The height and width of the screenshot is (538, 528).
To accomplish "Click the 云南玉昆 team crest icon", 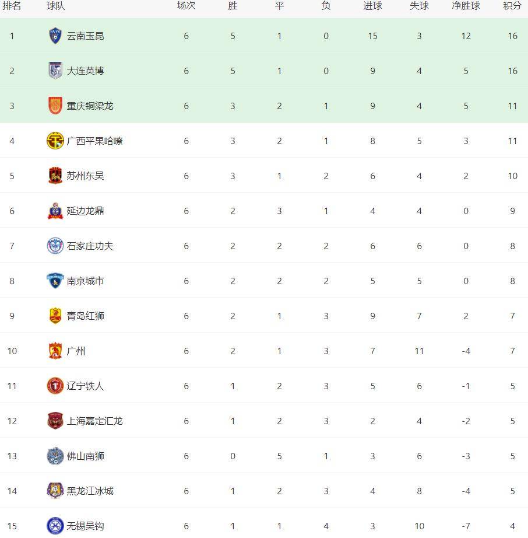I will point(55,36).
